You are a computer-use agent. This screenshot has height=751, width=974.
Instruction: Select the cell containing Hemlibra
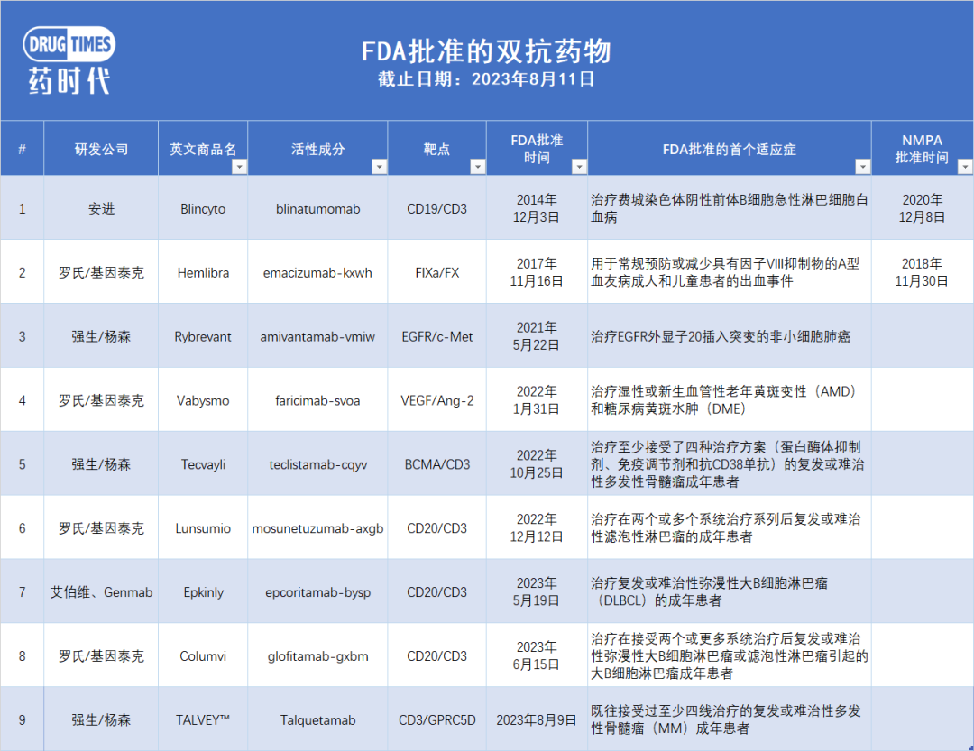203,272
